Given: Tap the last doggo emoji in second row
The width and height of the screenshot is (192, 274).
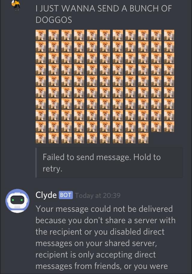Looking at the screenshot, I should click(x=169, y=47).
